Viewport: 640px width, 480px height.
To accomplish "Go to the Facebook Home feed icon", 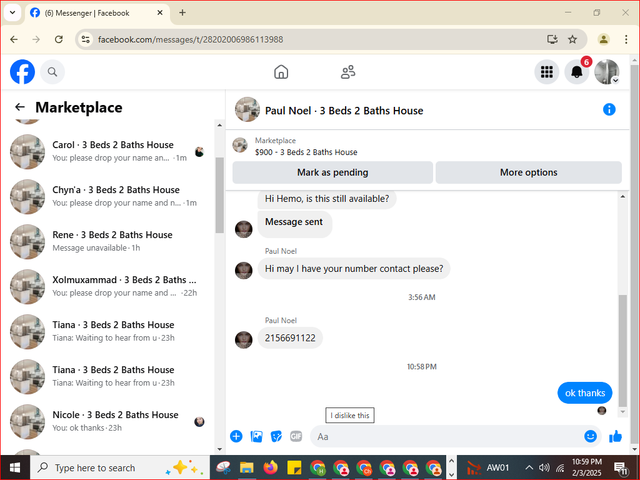I will coord(281,72).
